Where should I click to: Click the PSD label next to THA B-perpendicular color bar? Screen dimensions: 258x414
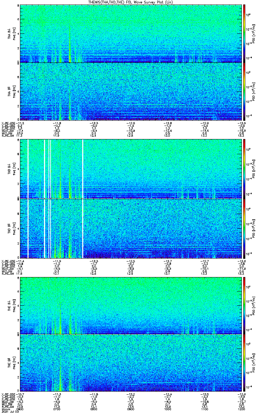pos(253,33)
